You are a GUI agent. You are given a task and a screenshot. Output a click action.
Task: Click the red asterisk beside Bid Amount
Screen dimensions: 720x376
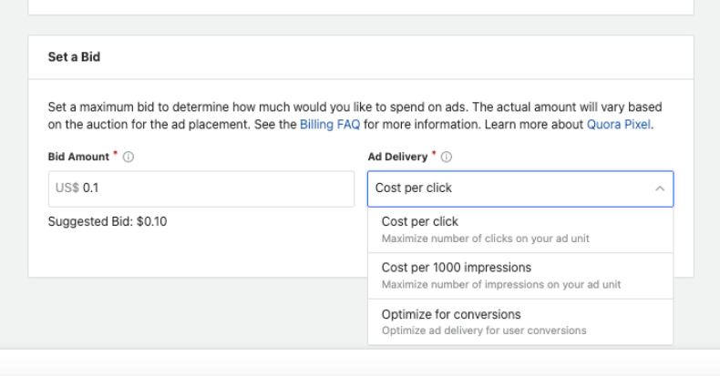point(116,155)
